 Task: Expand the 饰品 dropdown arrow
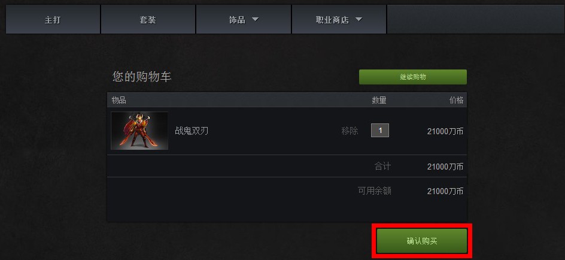tap(255, 20)
